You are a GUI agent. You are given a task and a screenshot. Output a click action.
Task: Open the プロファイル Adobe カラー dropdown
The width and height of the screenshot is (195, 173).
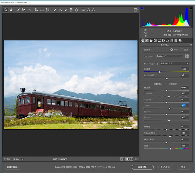click(170, 56)
